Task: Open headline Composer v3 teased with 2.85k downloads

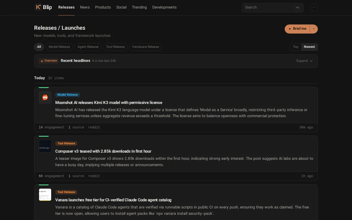Action: point(103,151)
